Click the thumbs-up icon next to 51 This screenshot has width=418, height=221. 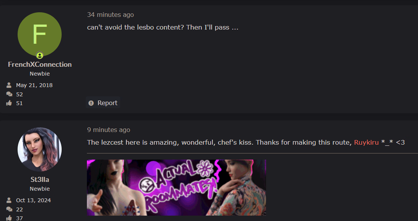click(x=9, y=103)
